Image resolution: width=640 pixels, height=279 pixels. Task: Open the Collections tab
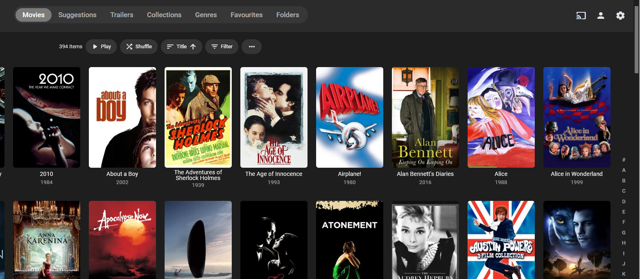164,15
